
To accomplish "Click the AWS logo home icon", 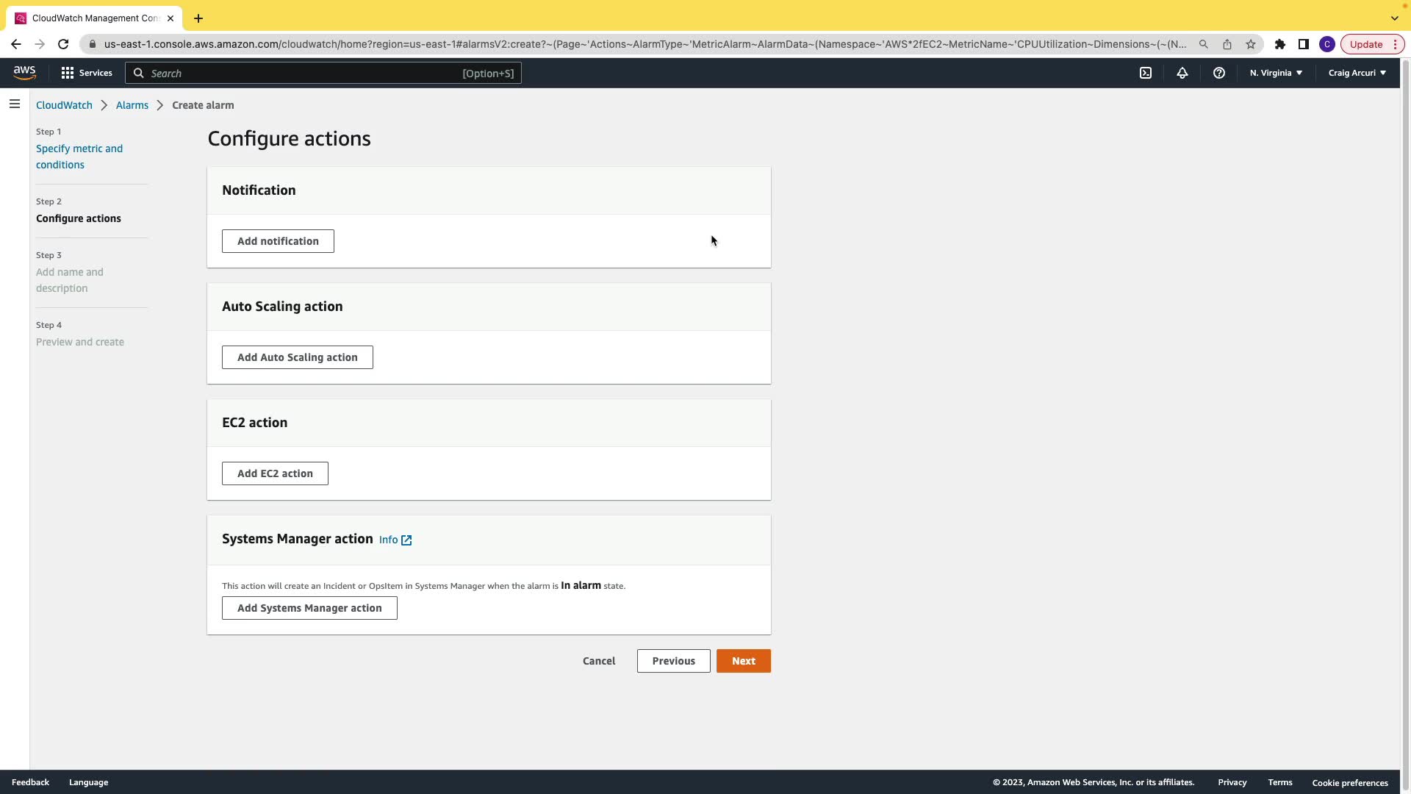I will click(24, 72).
